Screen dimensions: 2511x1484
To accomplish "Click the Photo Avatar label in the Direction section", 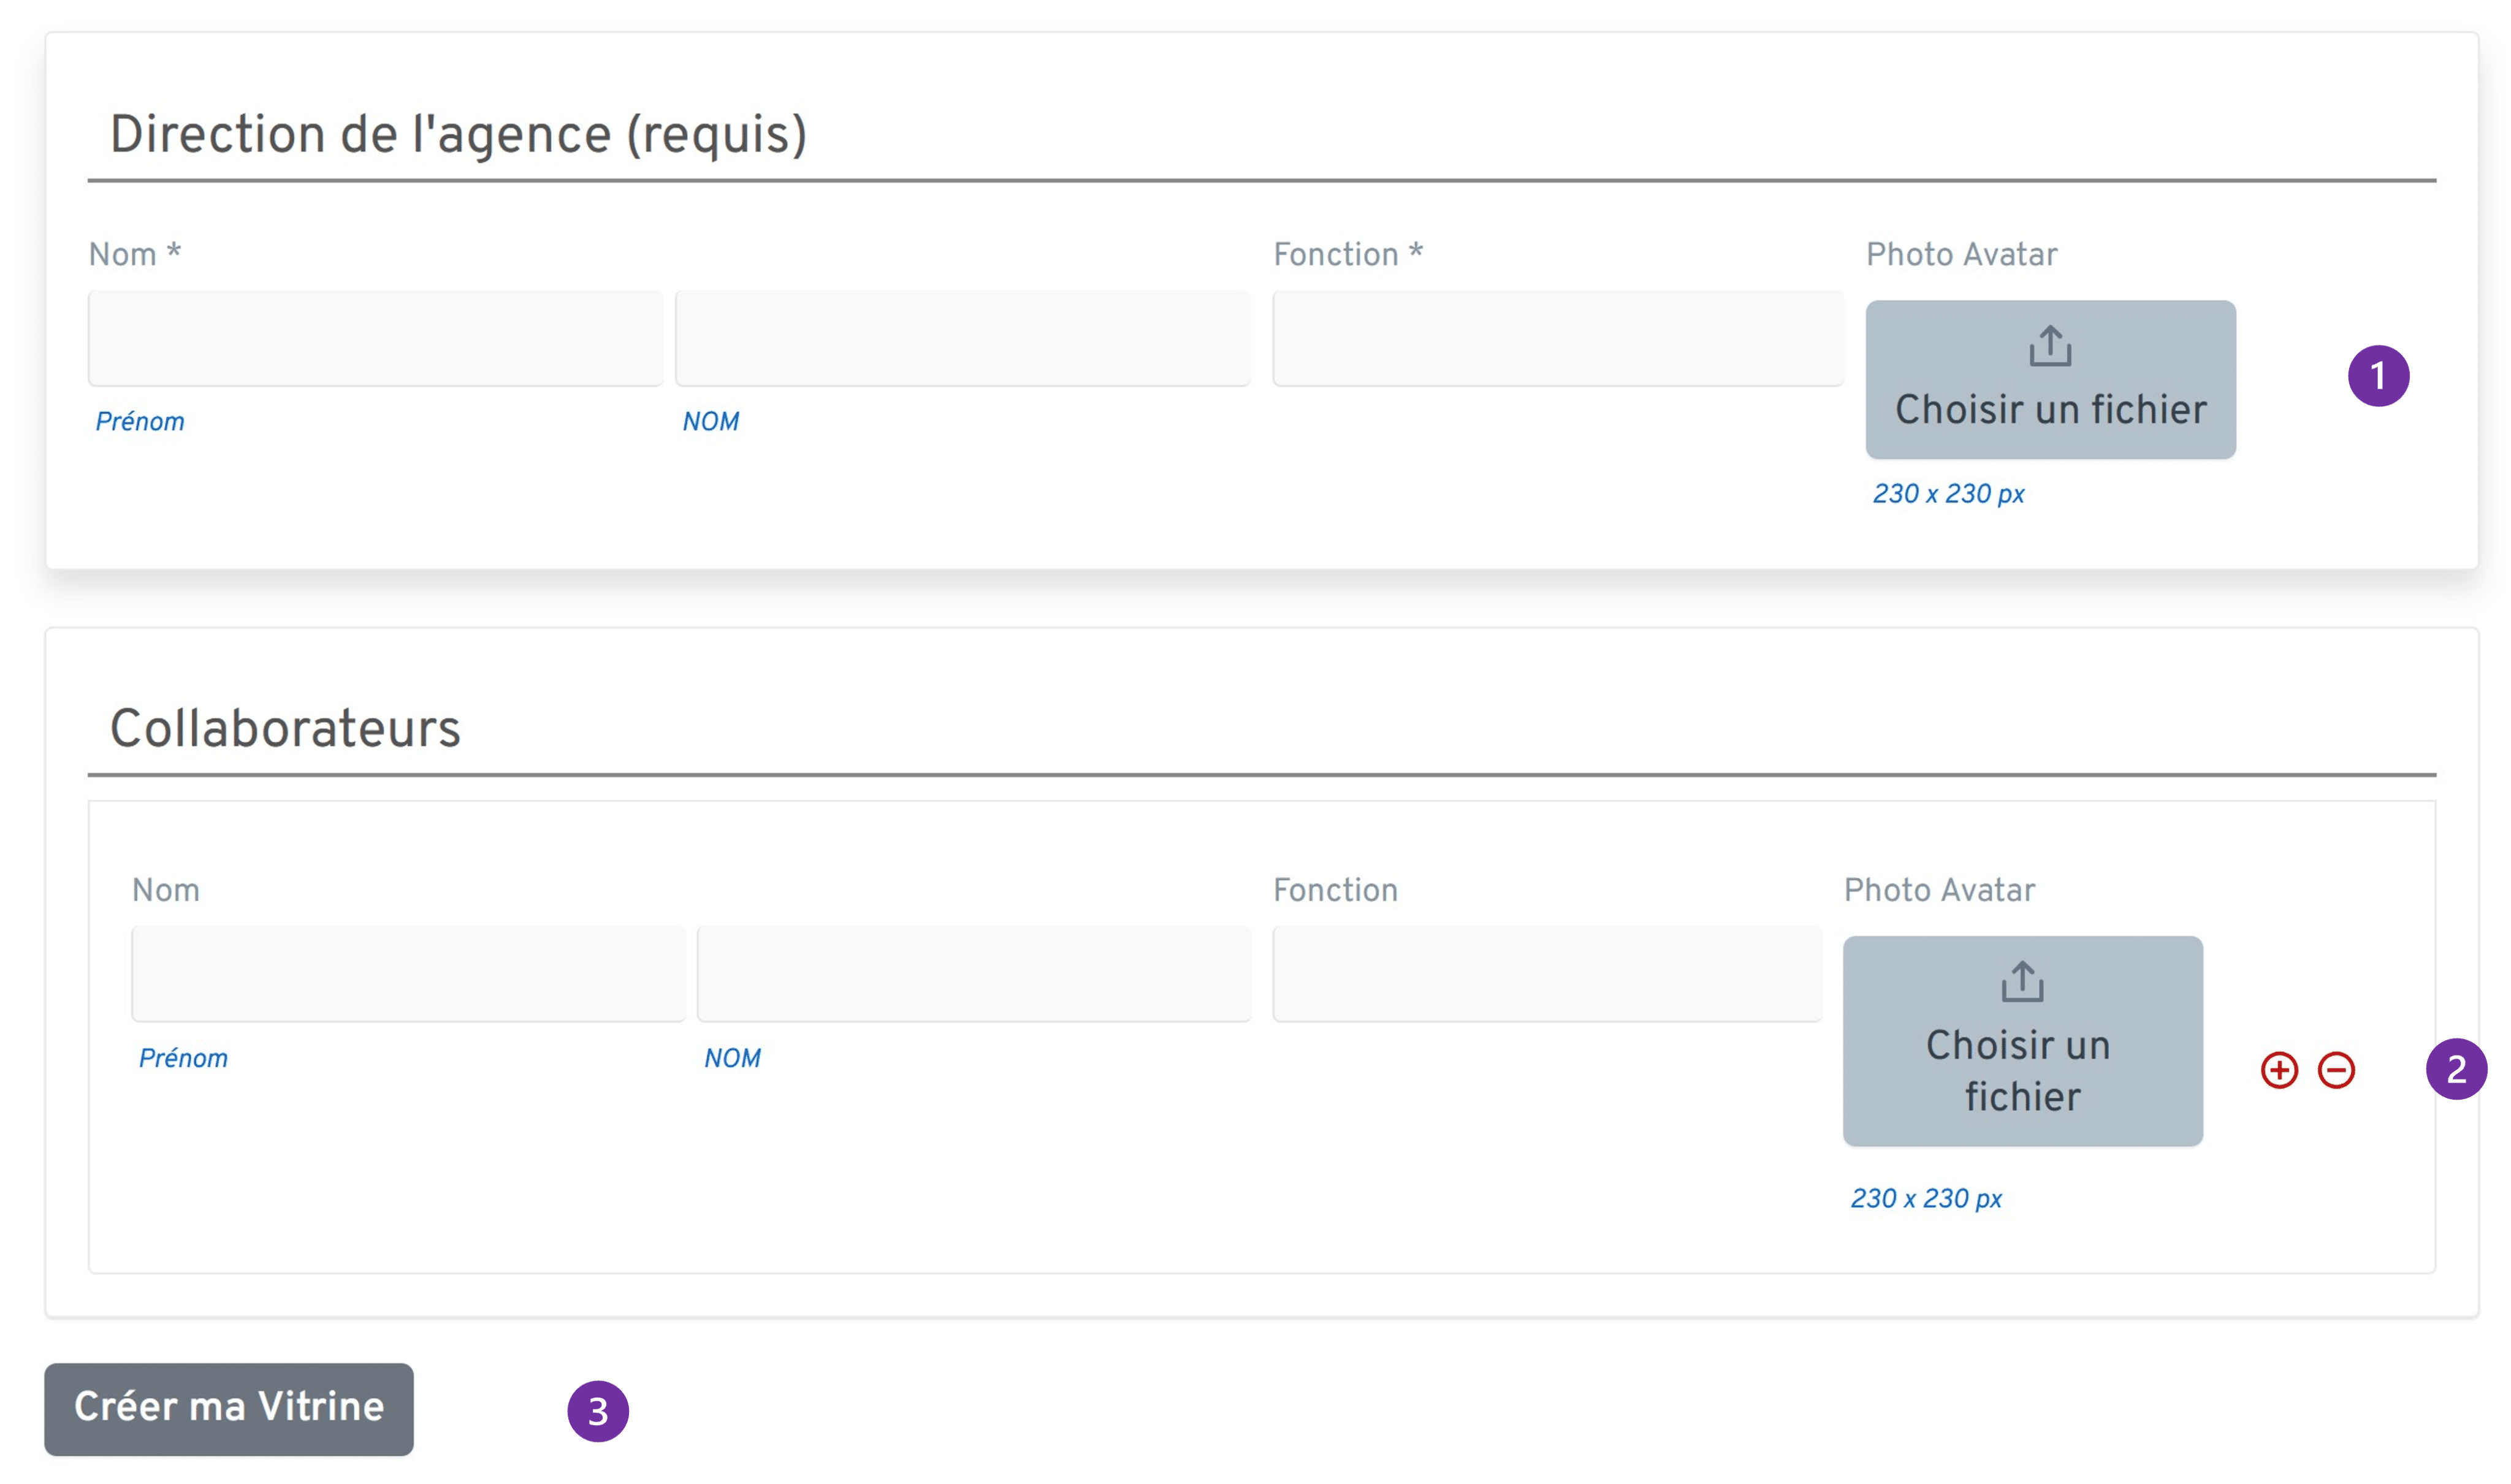I will (x=1960, y=254).
